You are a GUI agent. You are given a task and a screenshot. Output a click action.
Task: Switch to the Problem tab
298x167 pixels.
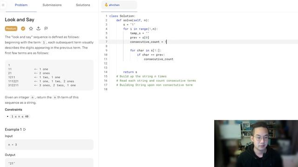coord(21,5)
